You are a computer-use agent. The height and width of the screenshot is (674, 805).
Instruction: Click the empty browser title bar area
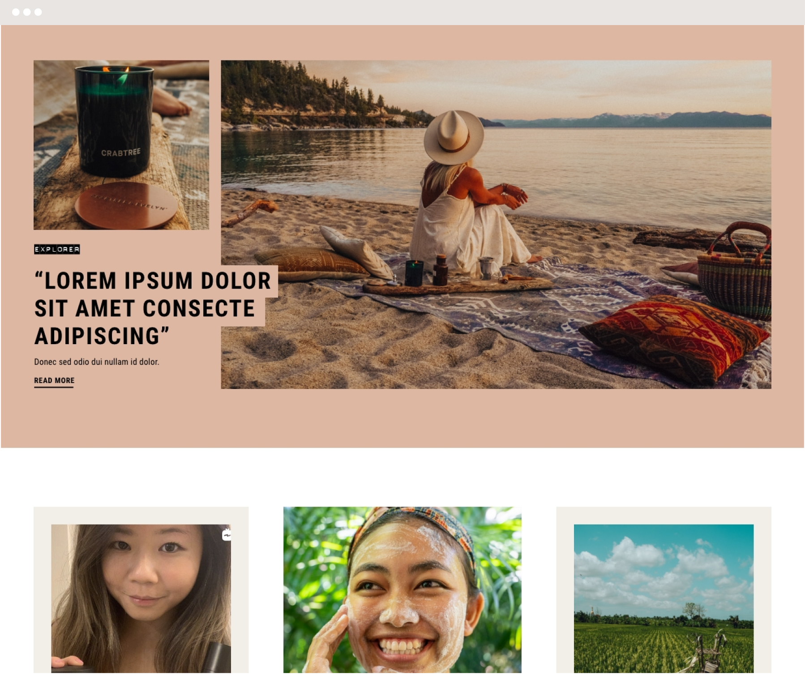(x=421, y=12)
